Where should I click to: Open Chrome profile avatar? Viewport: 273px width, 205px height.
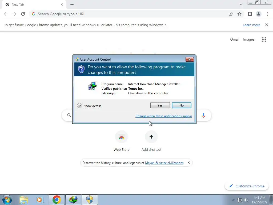[x=259, y=14]
